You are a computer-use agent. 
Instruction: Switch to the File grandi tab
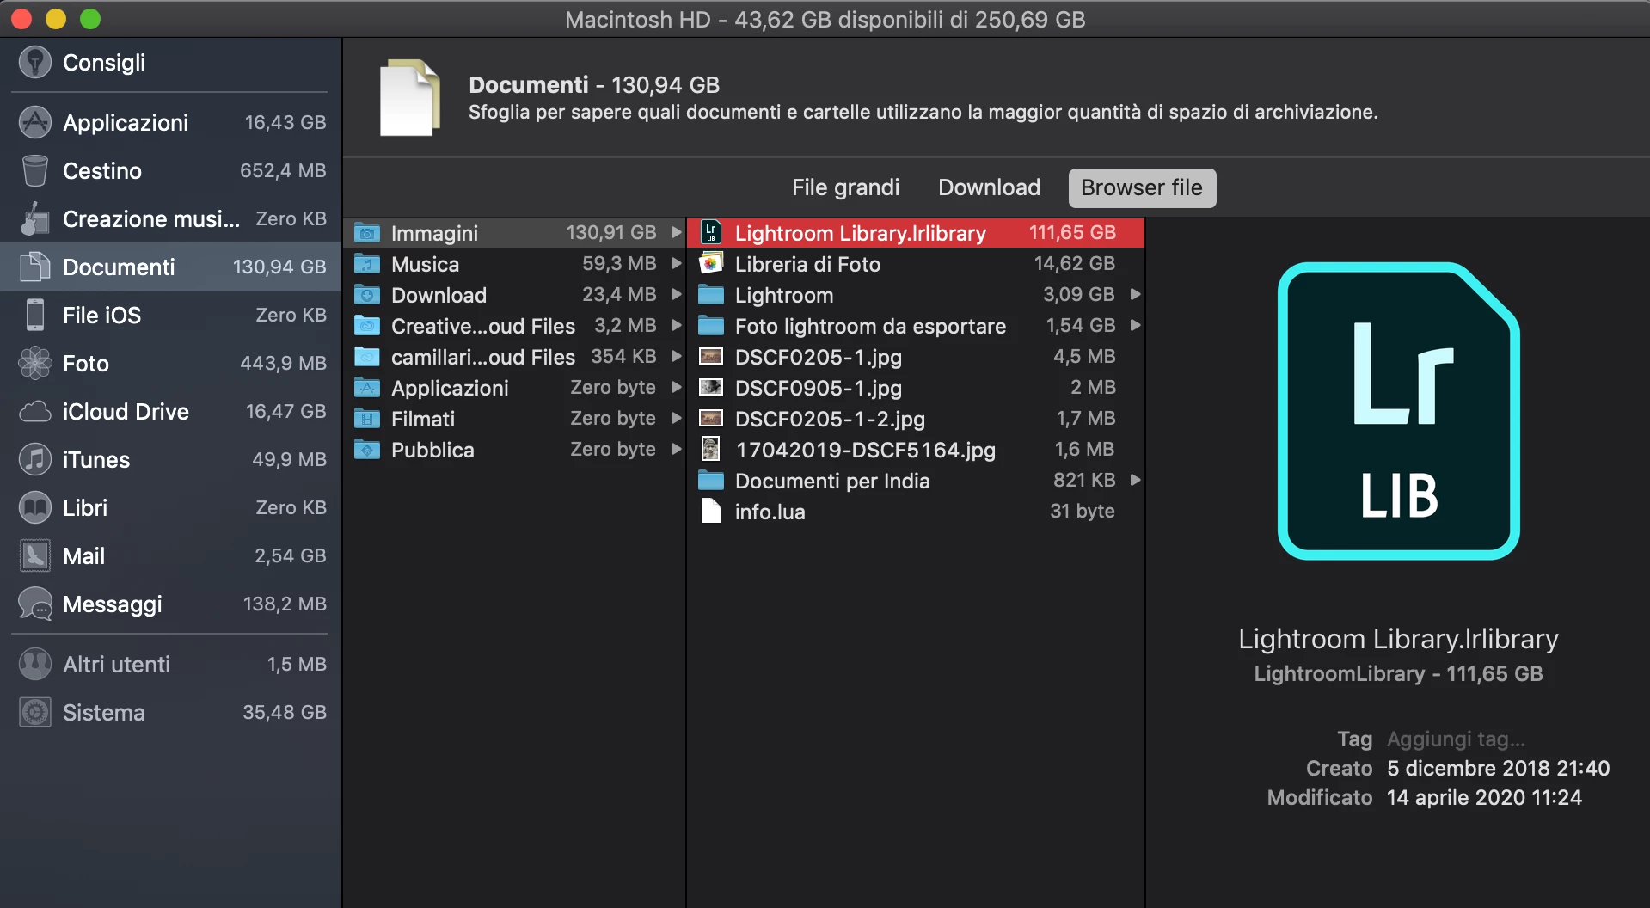(x=845, y=187)
